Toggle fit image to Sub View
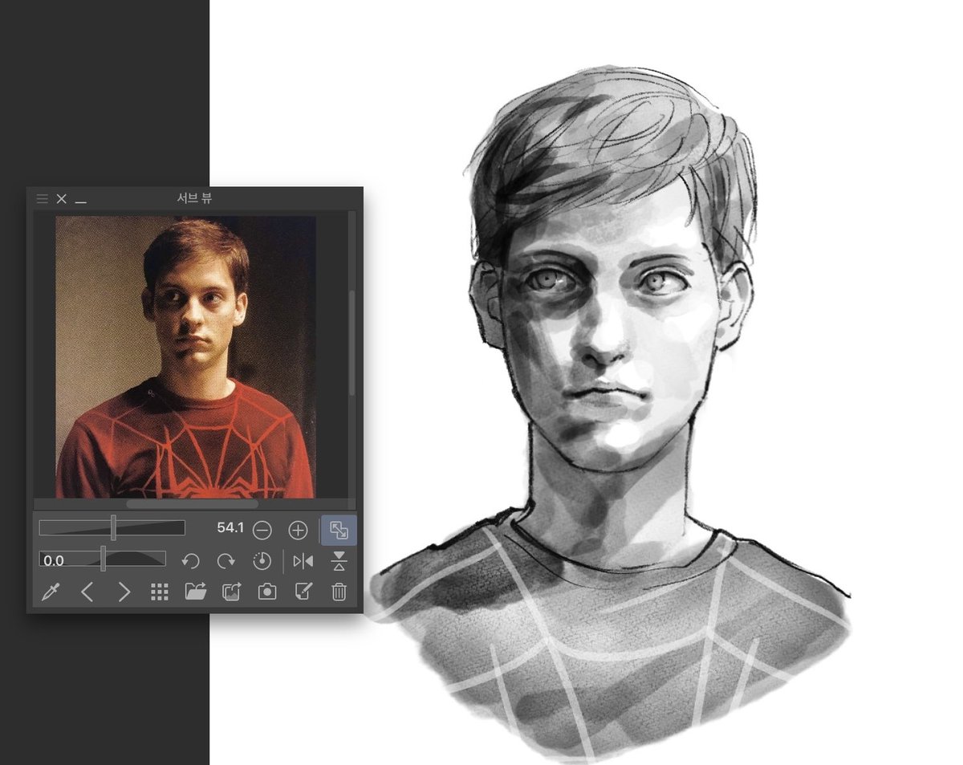 (x=339, y=530)
